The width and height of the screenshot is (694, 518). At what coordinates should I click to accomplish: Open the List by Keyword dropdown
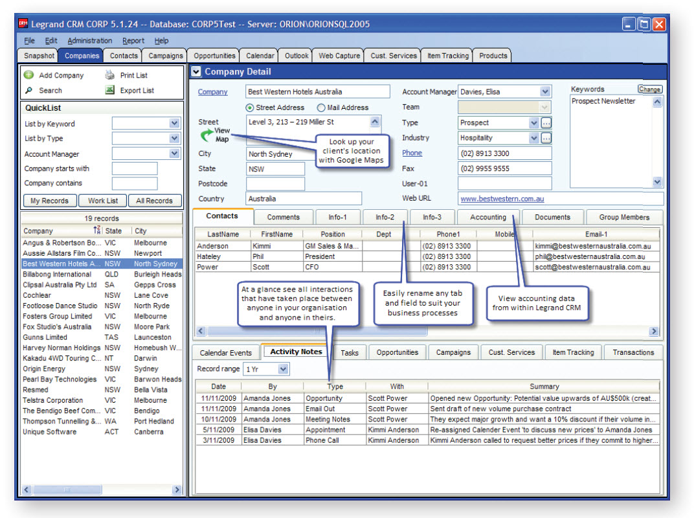pyautogui.click(x=174, y=123)
